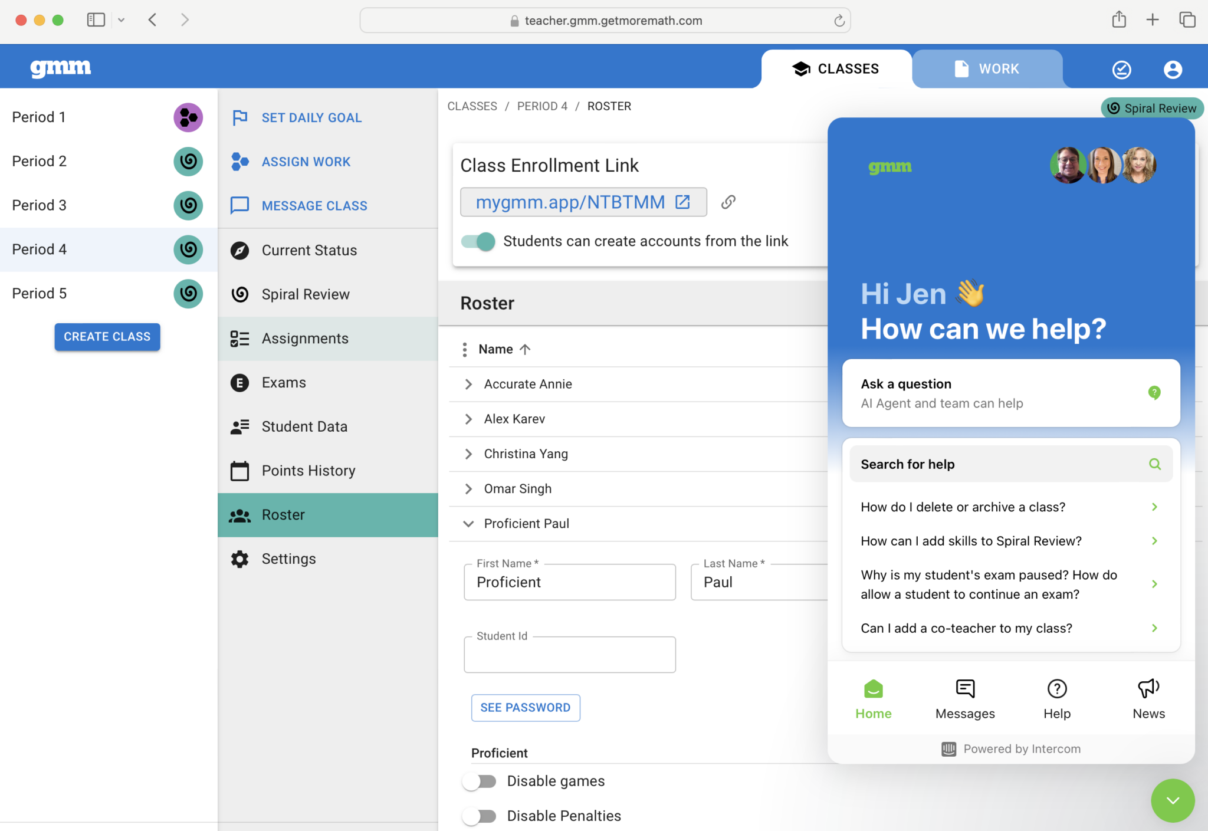This screenshot has width=1208, height=831.
Task: Toggle Students can create accounts switch
Action: [x=478, y=241]
